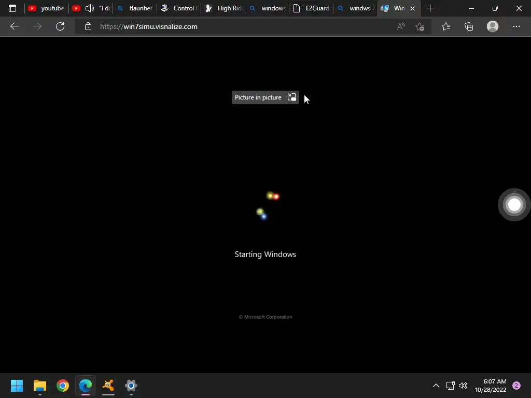Launch Google Chrome from taskbar
This screenshot has width=531, height=398.
click(63, 386)
